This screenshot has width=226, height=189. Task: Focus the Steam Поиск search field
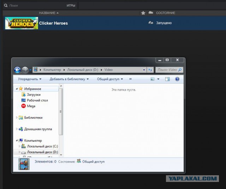(35, 6)
